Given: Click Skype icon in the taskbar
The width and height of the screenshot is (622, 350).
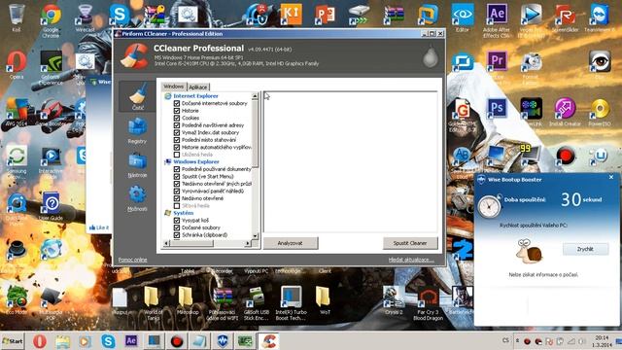Looking at the screenshot, I should (108, 341).
